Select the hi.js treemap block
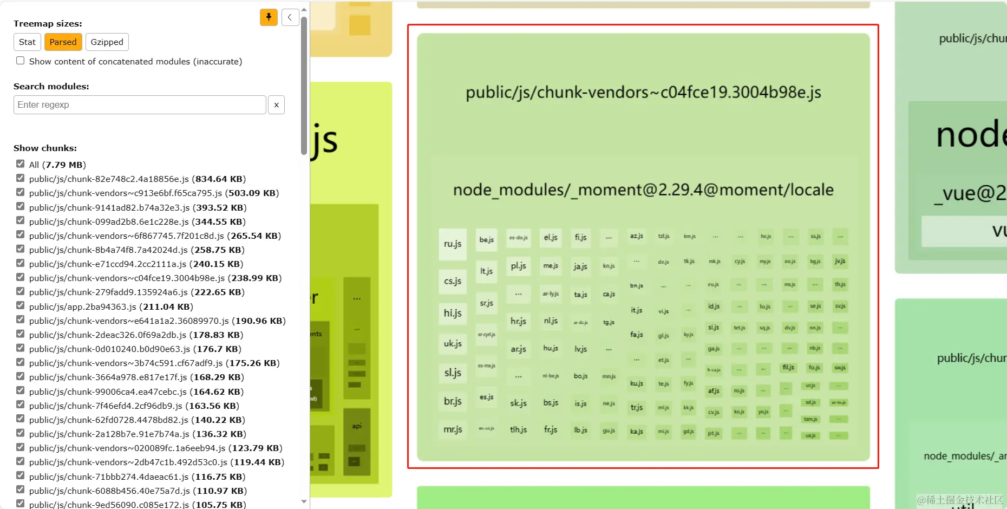Viewport: 1007px width, 509px height. pyautogui.click(x=453, y=314)
